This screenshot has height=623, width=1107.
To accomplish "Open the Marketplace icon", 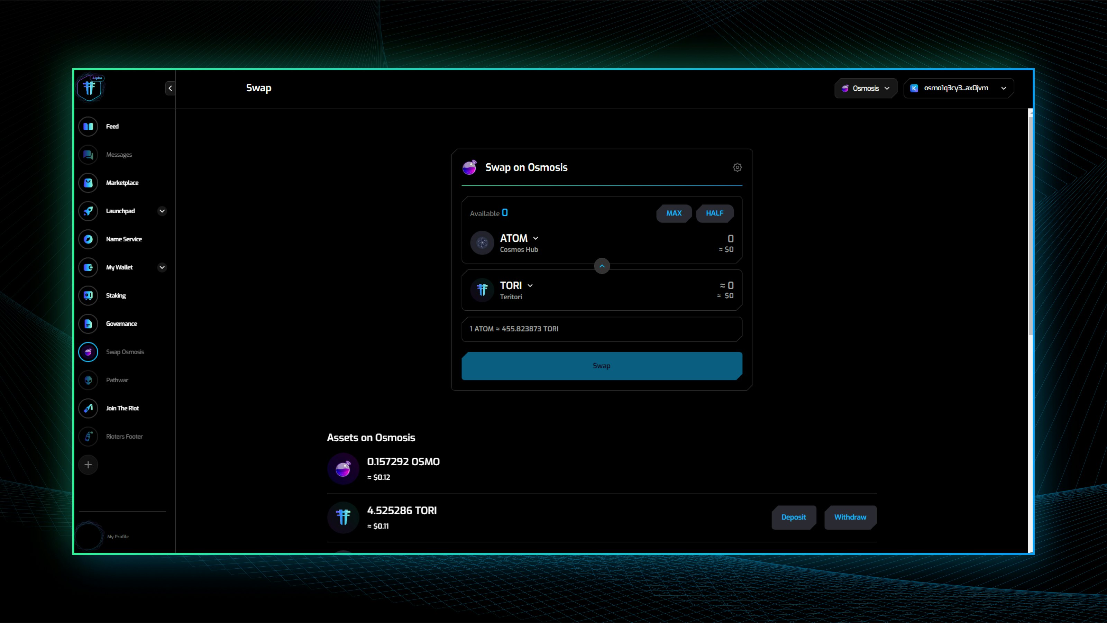I will [88, 183].
